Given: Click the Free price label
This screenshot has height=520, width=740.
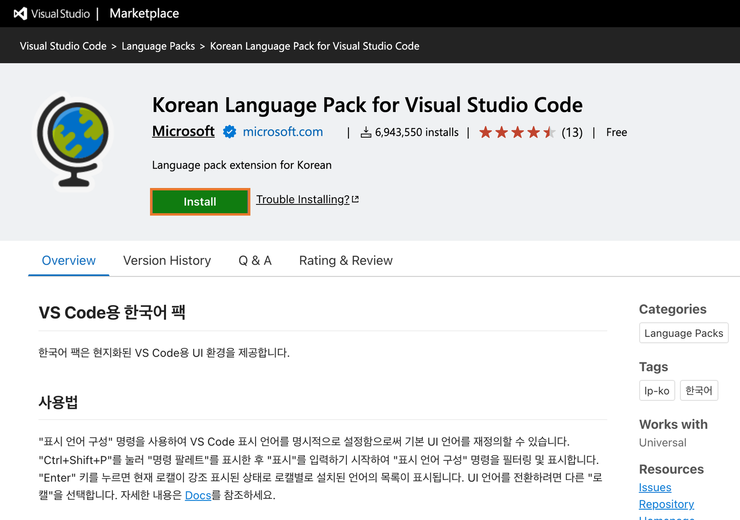Looking at the screenshot, I should (617, 132).
